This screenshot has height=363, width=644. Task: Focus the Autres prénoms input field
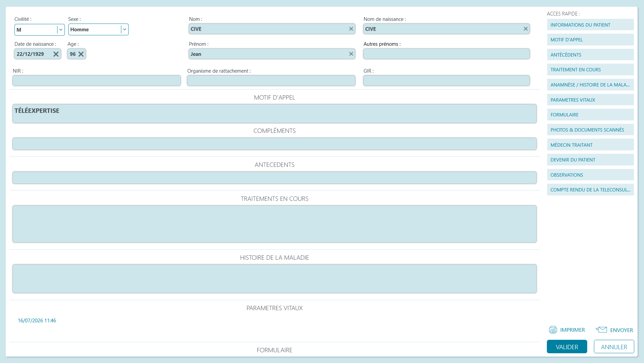(x=446, y=54)
